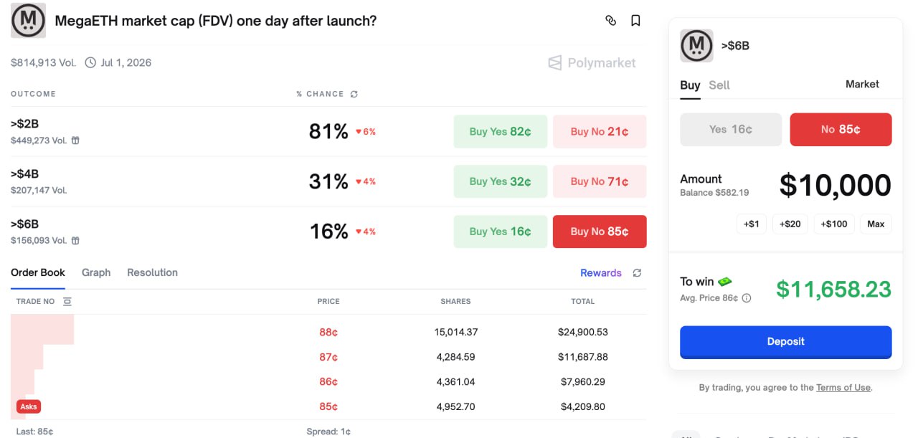
Task: Open the Terms of Use link
Action: (843, 388)
